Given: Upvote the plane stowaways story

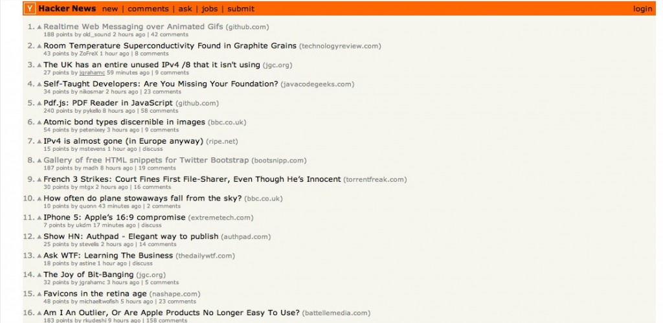Looking at the screenshot, I should click(39, 199).
